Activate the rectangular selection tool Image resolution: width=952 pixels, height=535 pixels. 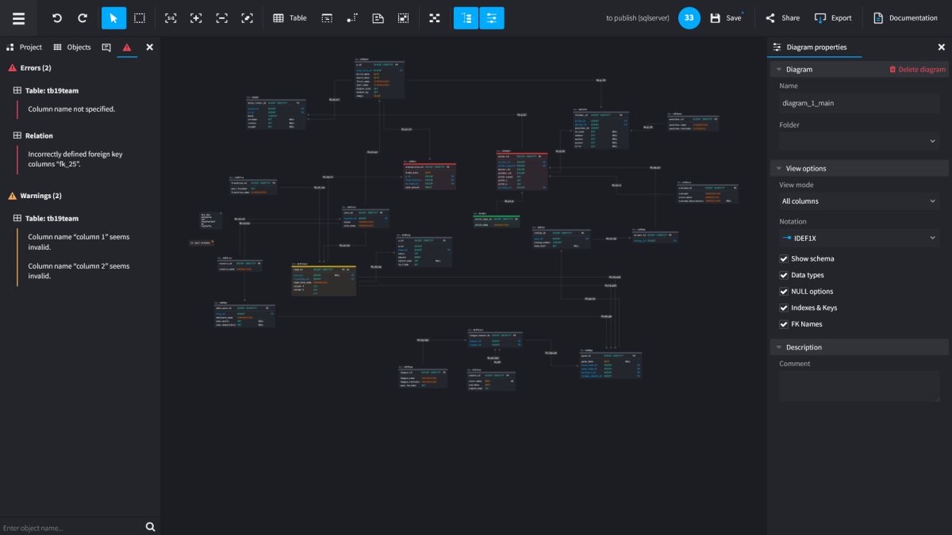[139, 17]
